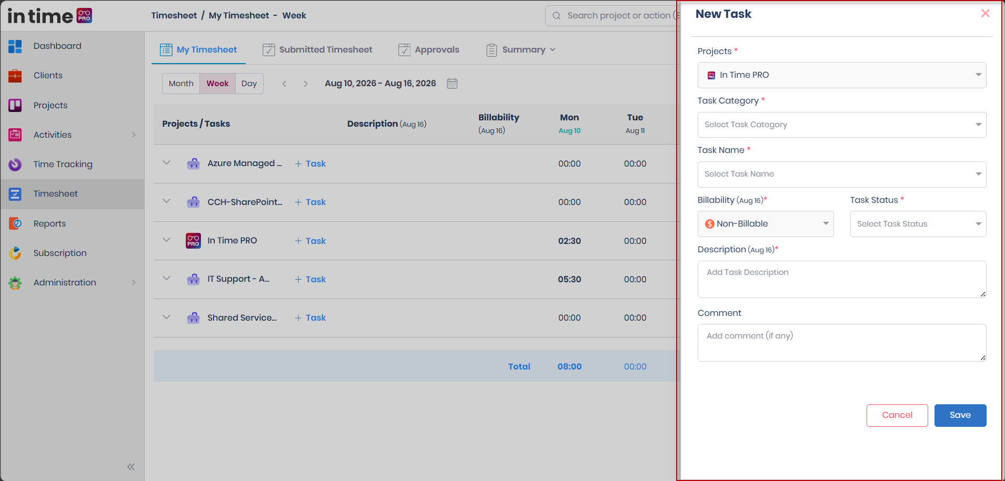
Task: Click the Administration gear icon
Action: click(x=15, y=283)
